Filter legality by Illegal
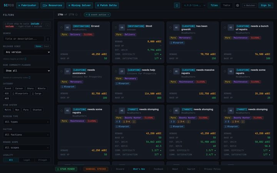 coord(42,160)
